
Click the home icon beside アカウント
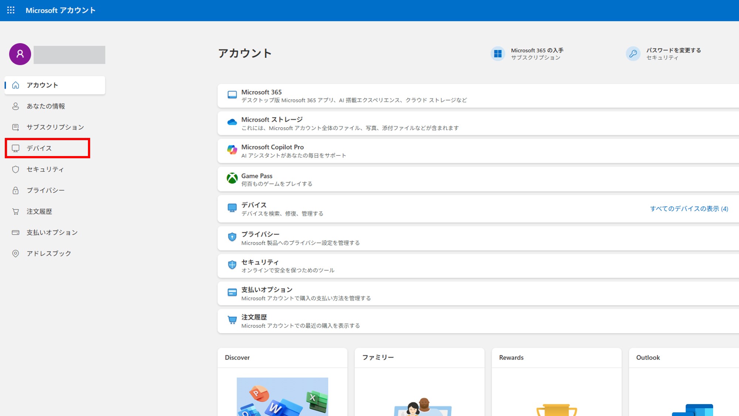click(x=16, y=85)
